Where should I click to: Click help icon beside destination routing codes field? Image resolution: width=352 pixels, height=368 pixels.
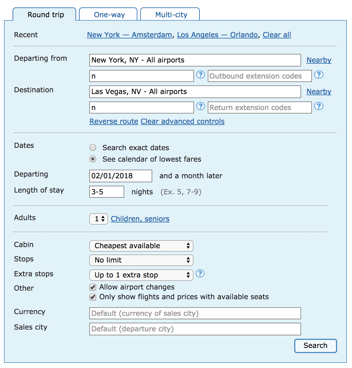point(200,106)
